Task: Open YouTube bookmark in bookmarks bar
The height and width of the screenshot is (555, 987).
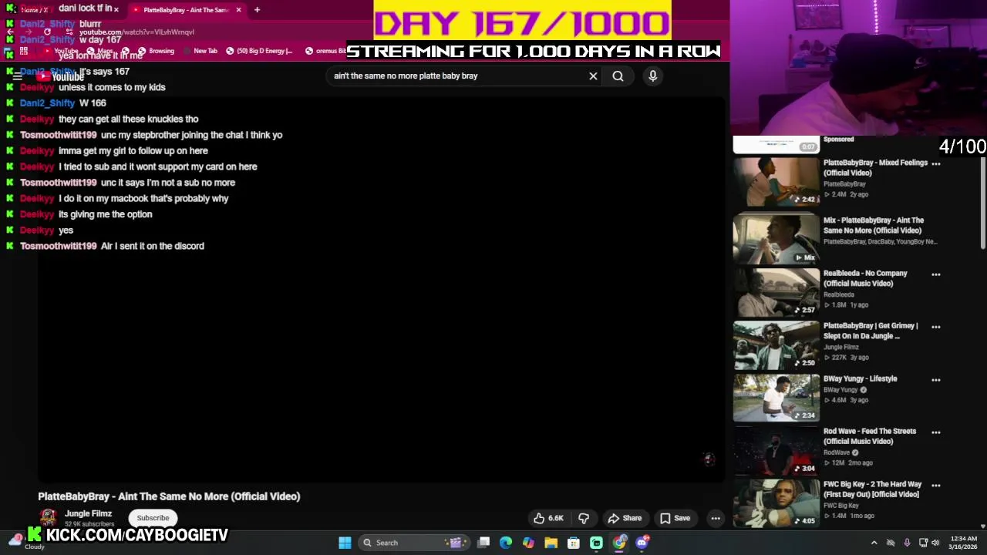Action: click(x=61, y=52)
